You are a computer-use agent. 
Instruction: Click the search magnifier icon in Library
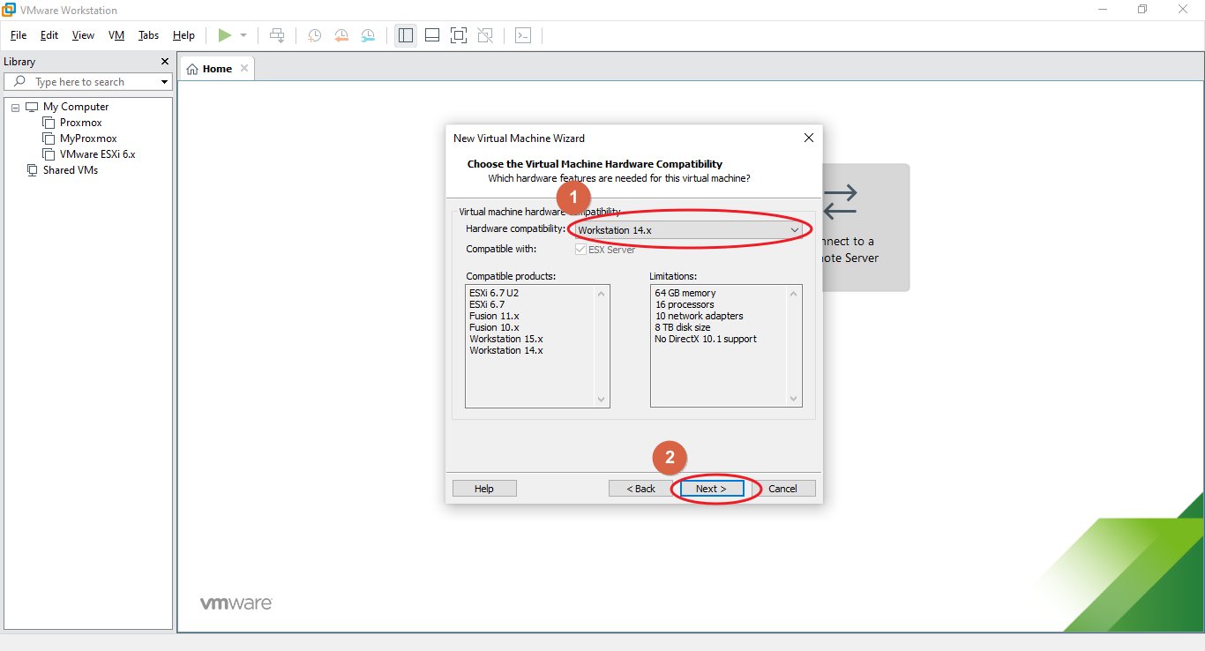click(x=20, y=82)
